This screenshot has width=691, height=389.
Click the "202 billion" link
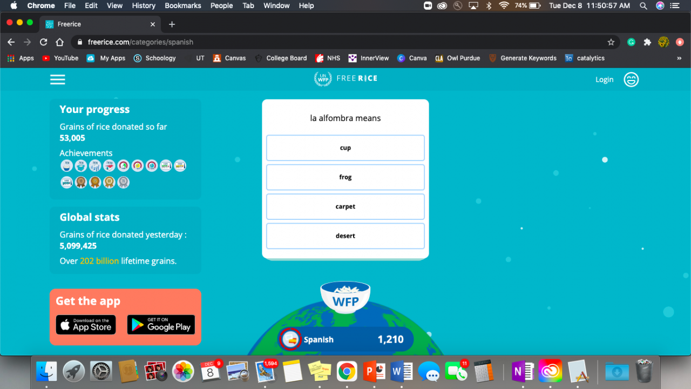tap(99, 261)
